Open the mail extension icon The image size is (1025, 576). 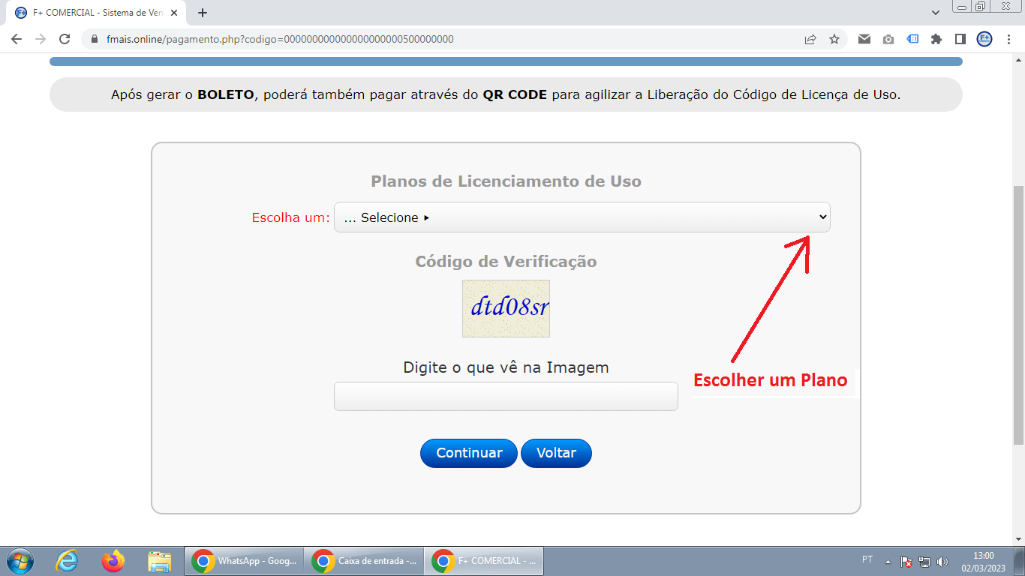click(x=864, y=39)
